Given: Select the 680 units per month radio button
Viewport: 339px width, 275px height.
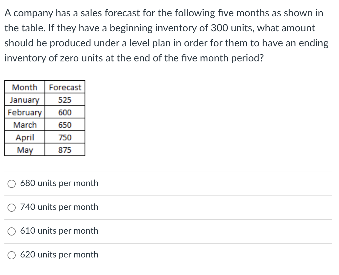Looking at the screenshot, I should pos(12,184).
